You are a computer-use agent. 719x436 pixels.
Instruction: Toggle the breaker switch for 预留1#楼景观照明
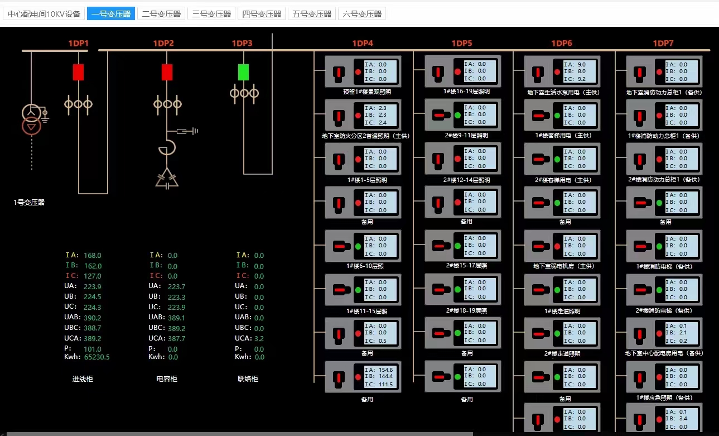tap(338, 72)
